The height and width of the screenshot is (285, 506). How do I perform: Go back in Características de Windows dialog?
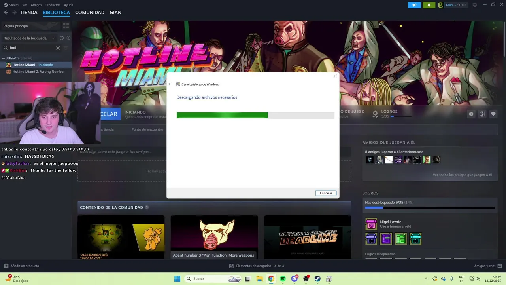coord(170,84)
